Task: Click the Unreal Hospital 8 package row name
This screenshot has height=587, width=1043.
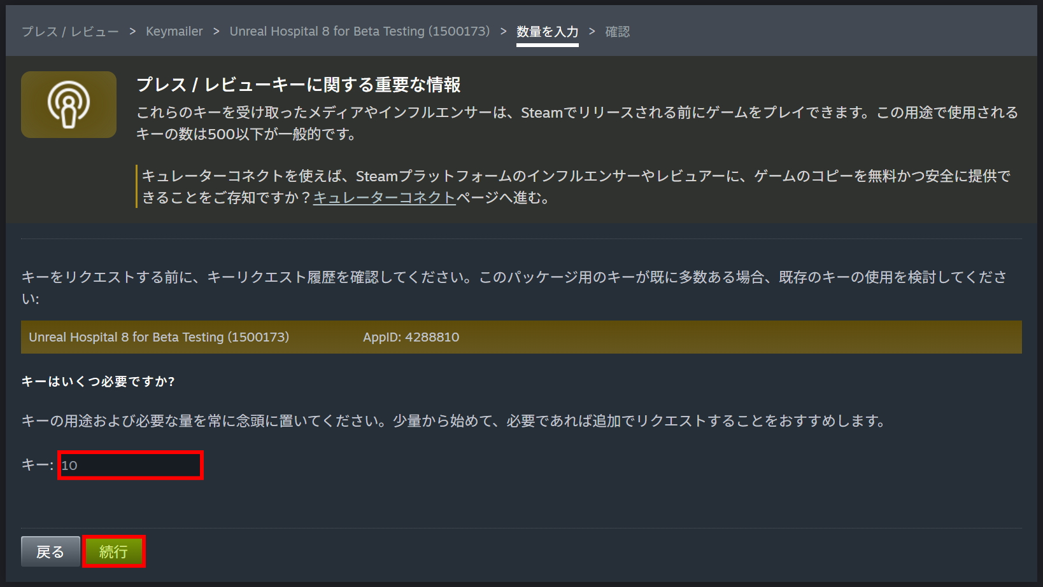Action: (159, 337)
